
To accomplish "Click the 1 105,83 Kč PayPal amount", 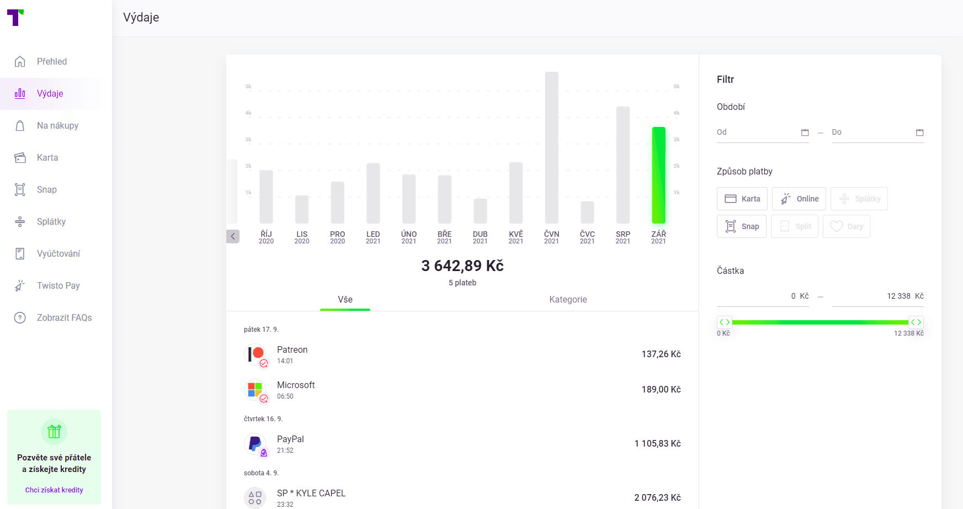I will (658, 444).
